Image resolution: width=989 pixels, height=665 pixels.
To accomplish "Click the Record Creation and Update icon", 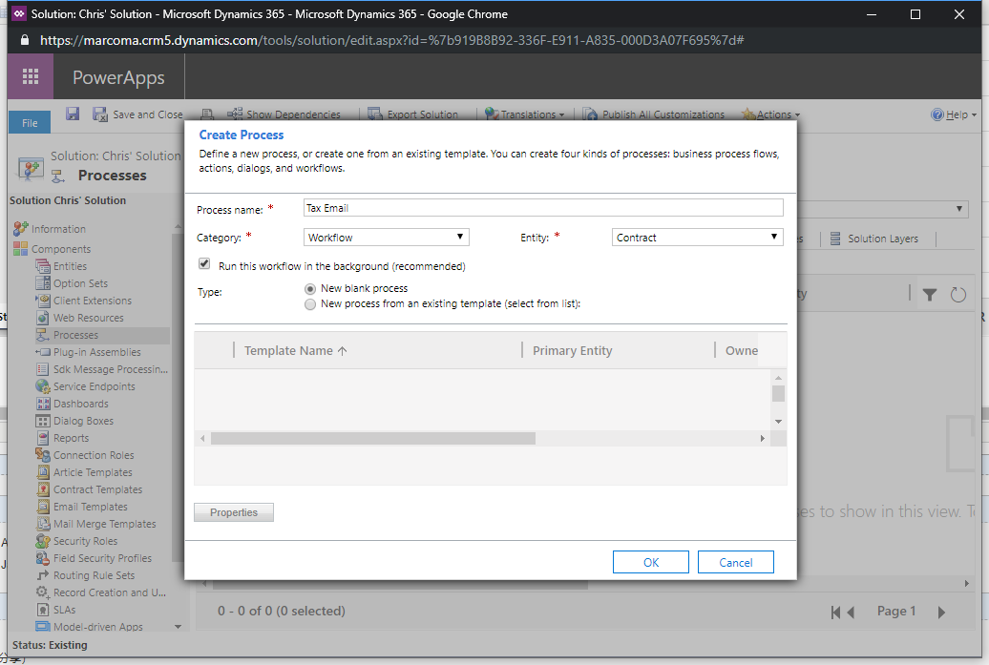I will (43, 592).
